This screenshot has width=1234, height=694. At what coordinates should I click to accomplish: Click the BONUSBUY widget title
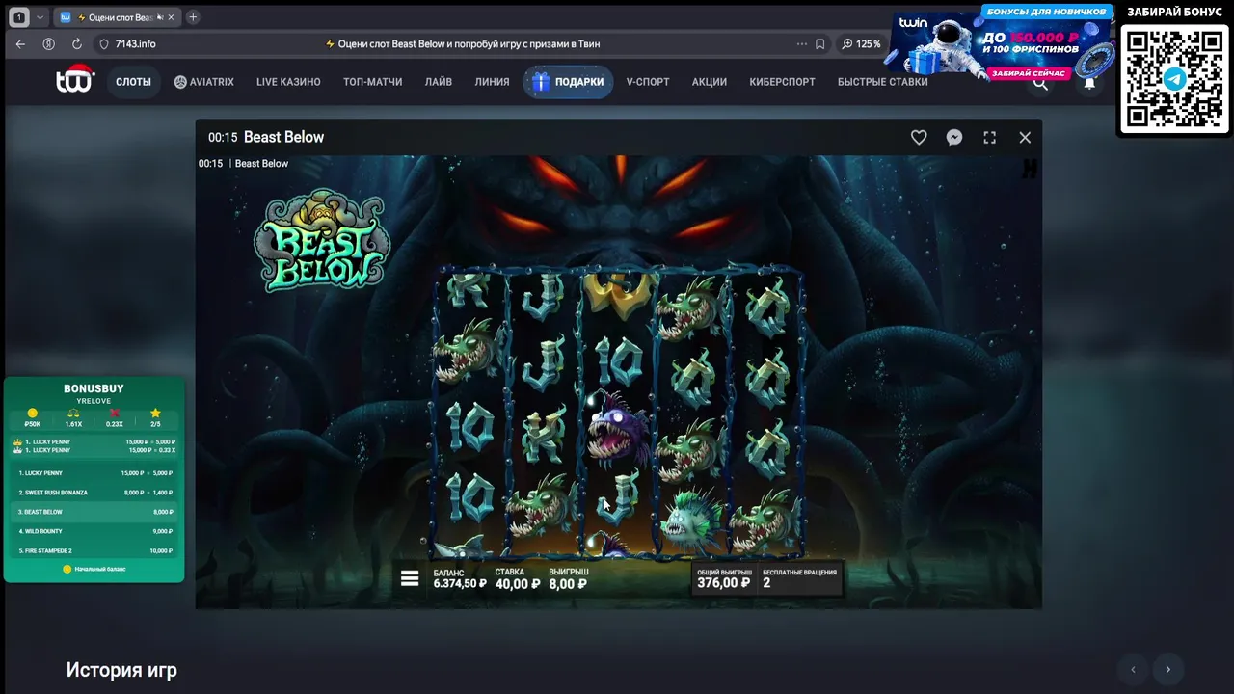coord(94,388)
